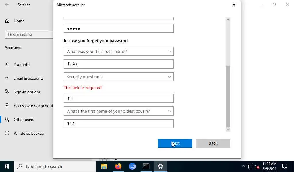Screen dimensions: 294x172
Task: Open the Windows Start menu
Action: coord(7,166)
